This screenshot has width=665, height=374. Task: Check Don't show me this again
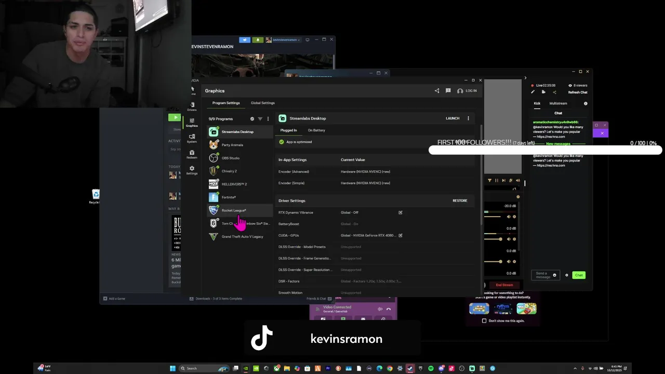484,320
